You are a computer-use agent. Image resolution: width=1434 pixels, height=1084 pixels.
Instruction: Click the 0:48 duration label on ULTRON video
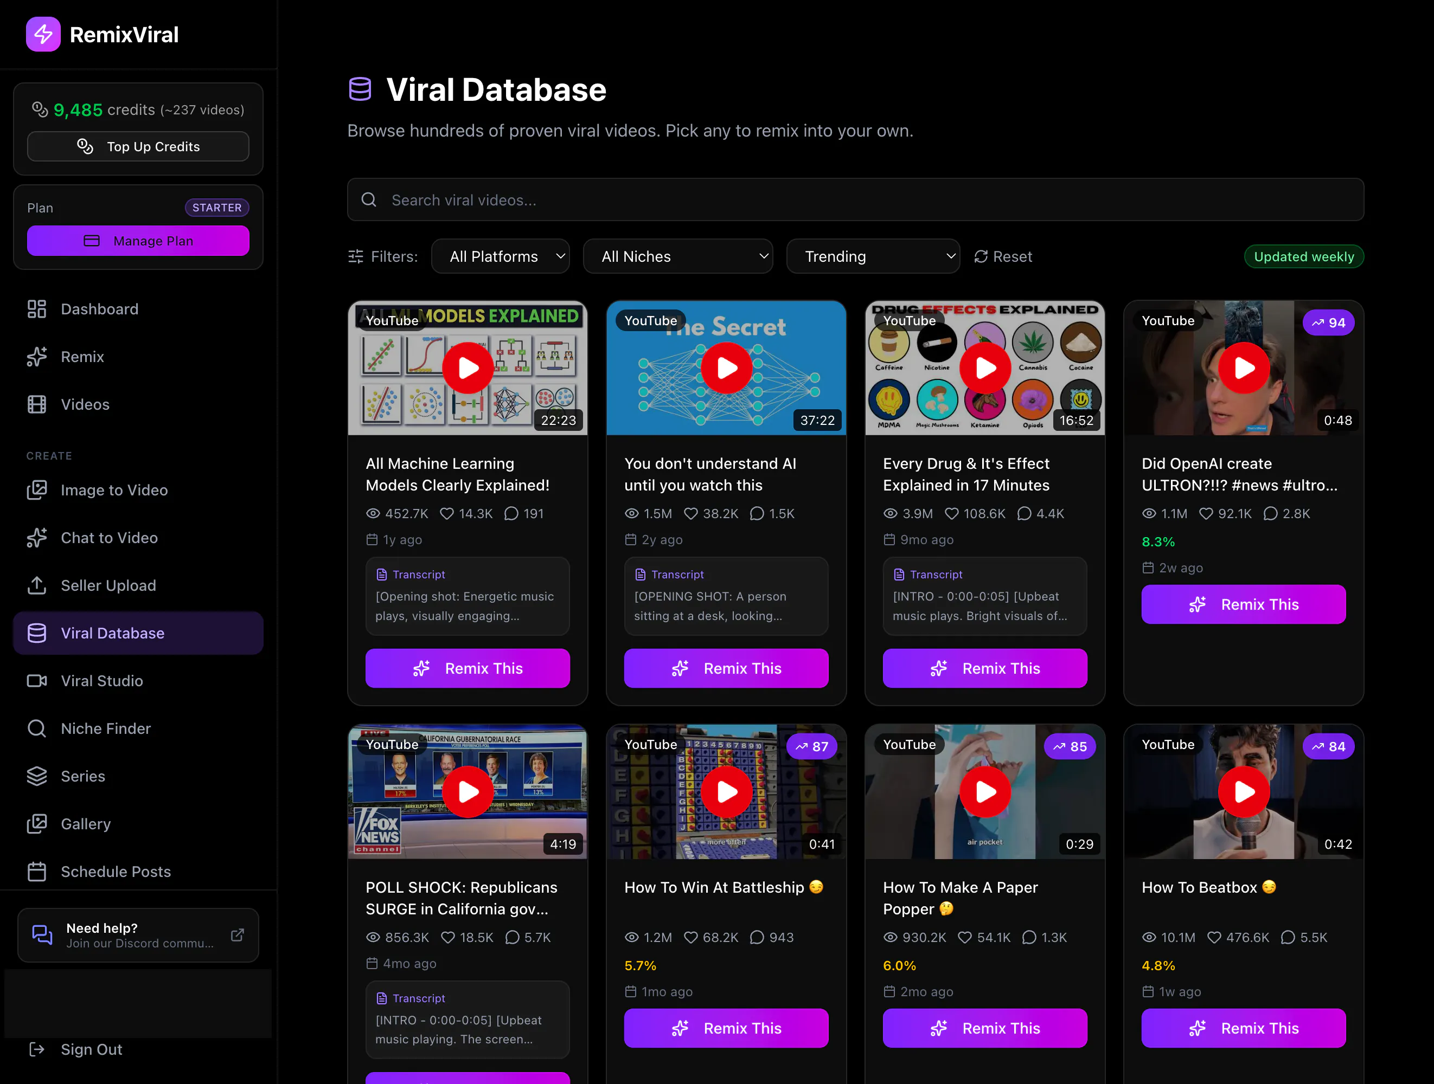point(1338,420)
